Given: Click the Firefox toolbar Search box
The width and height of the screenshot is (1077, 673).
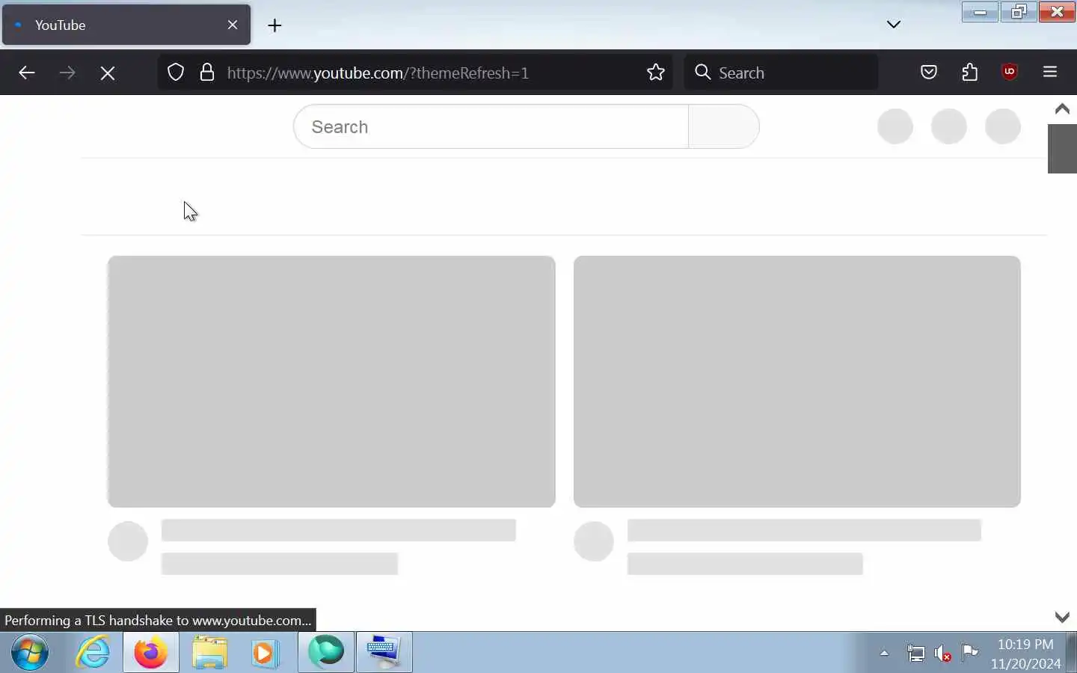Looking at the screenshot, I should (782, 73).
